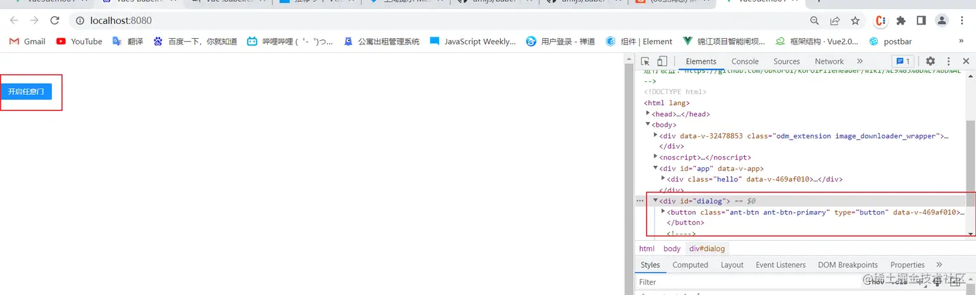Switch to the Network tab
976x295 pixels.
click(829, 61)
